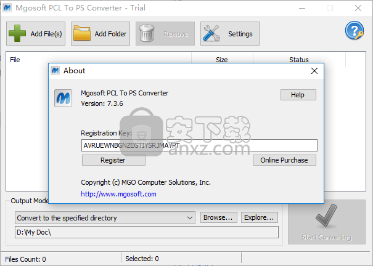373x266 pixels.
Task: Click the About dialog title bar icon
Action: (55, 71)
